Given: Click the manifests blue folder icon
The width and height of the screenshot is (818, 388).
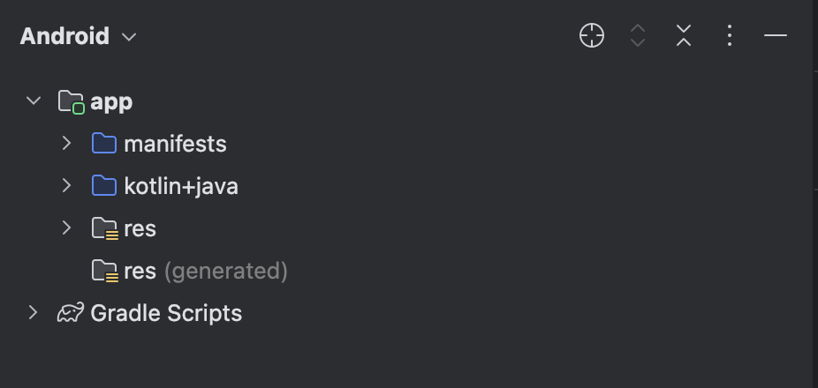Looking at the screenshot, I should coord(104,143).
